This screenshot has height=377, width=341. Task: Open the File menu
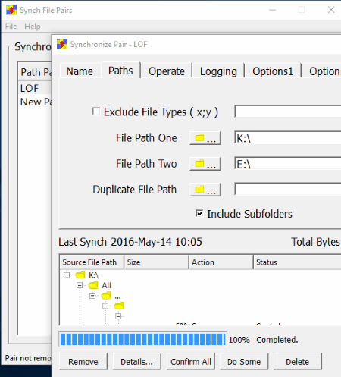point(11,27)
